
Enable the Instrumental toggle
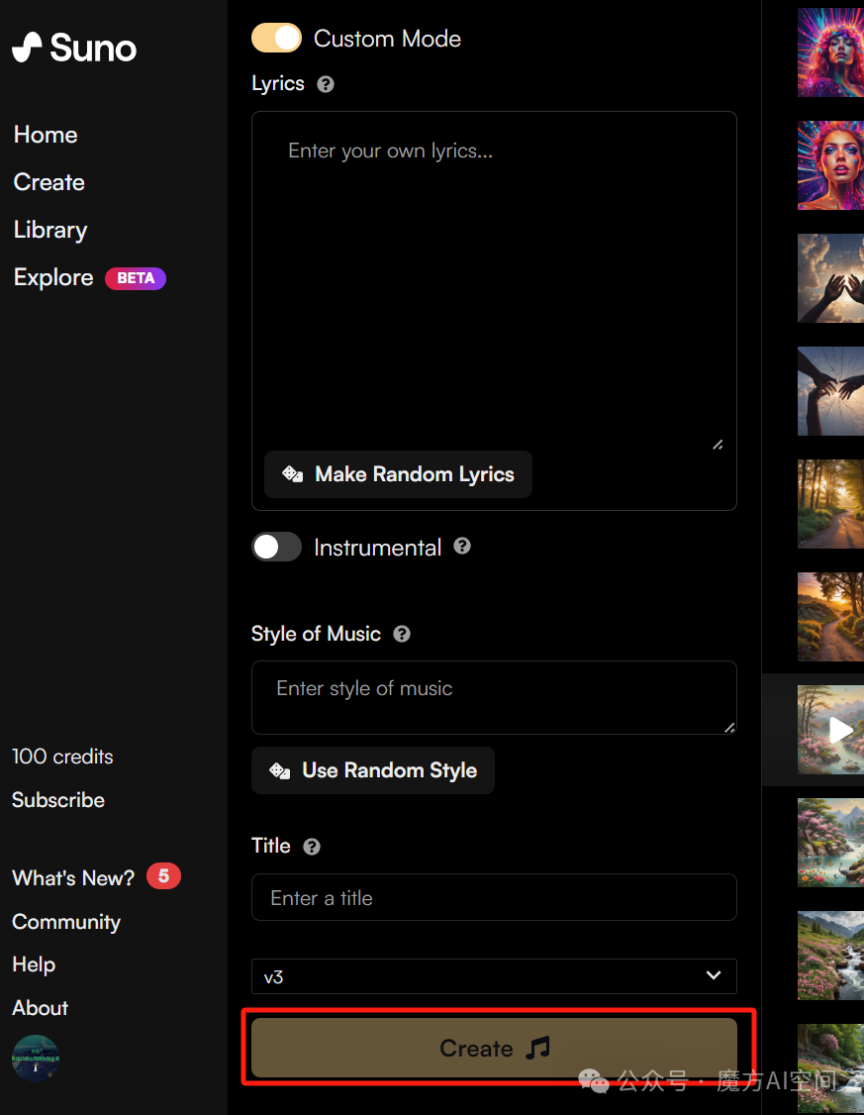[x=276, y=547]
